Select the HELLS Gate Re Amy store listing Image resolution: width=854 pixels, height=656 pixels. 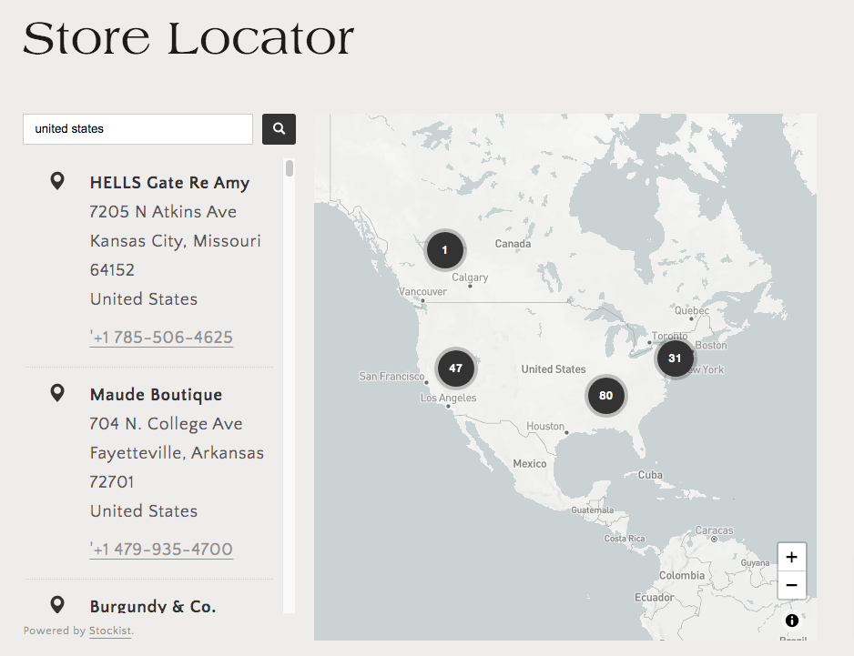pyautogui.click(x=169, y=183)
